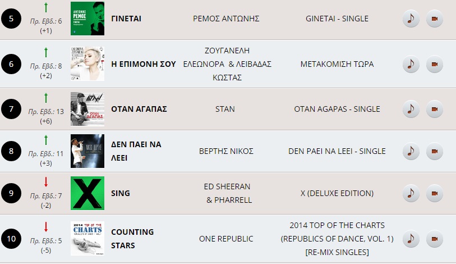The image size is (456, 264).
Task: Click chart position number 6 badge
Action: [11, 64]
